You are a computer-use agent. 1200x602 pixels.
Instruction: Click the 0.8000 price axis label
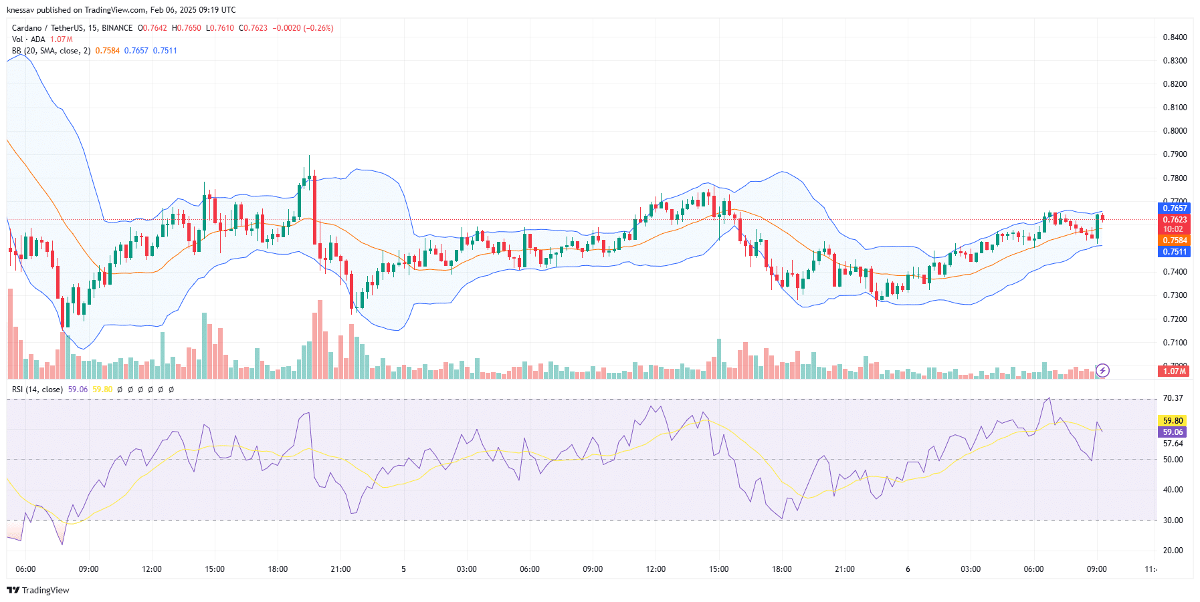pyautogui.click(x=1175, y=131)
